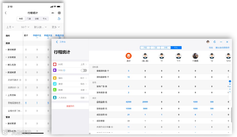Screen dimensions: 237x137
Task: Click the profile avatar in desktop title bar
Action: coord(208,42)
